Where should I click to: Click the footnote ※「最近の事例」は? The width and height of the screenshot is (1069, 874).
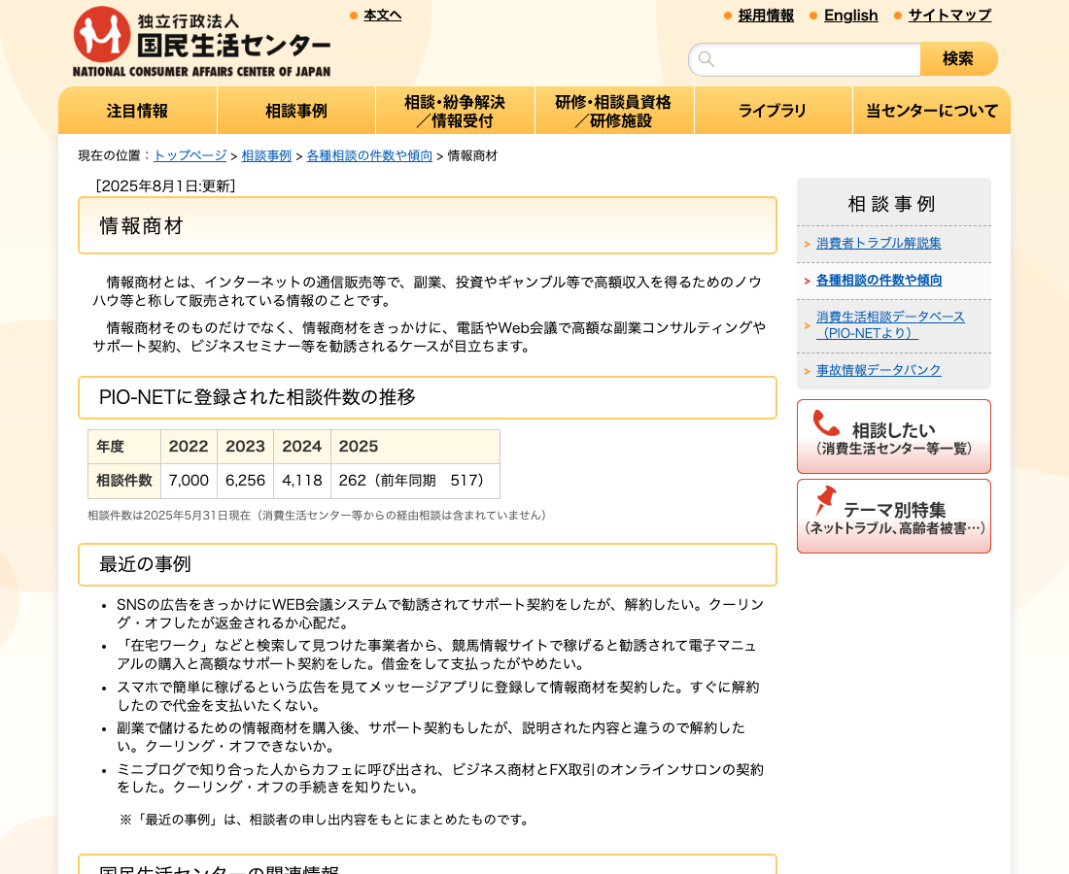(326, 820)
